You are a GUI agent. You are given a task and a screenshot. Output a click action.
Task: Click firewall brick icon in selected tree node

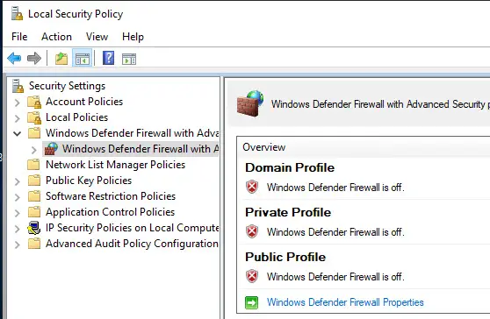tap(51, 149)
